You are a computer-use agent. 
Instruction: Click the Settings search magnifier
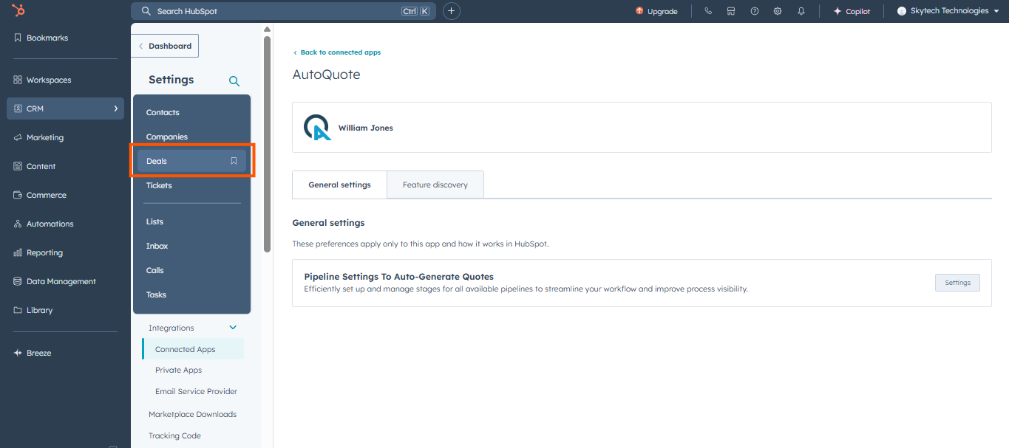234,80
